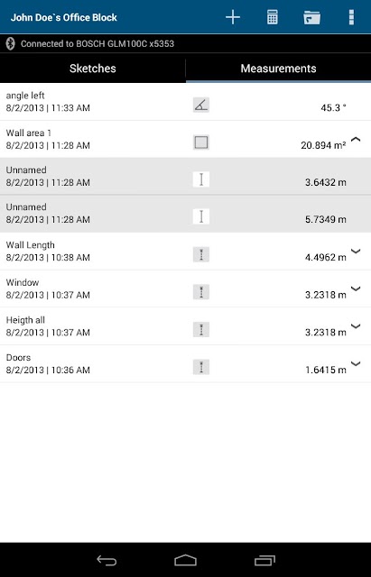
Task: Select the Measurements tab
Action: click(x=279, y=69)
